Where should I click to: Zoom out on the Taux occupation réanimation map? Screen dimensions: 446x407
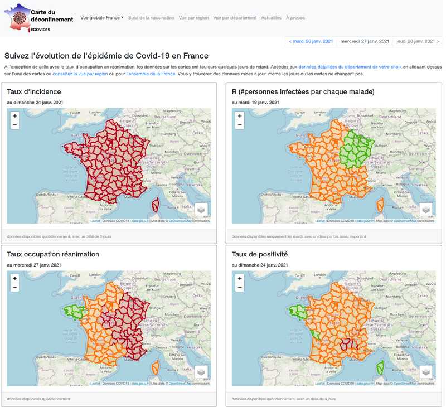click(15, 288)
